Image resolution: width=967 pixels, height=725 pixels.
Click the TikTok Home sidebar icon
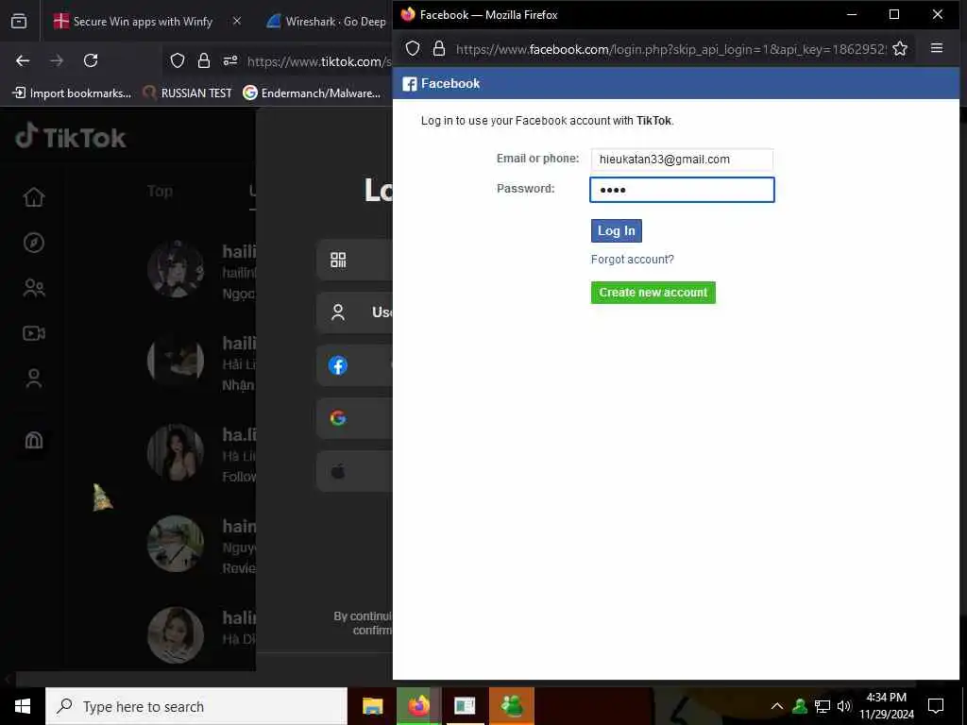(34, 196)
